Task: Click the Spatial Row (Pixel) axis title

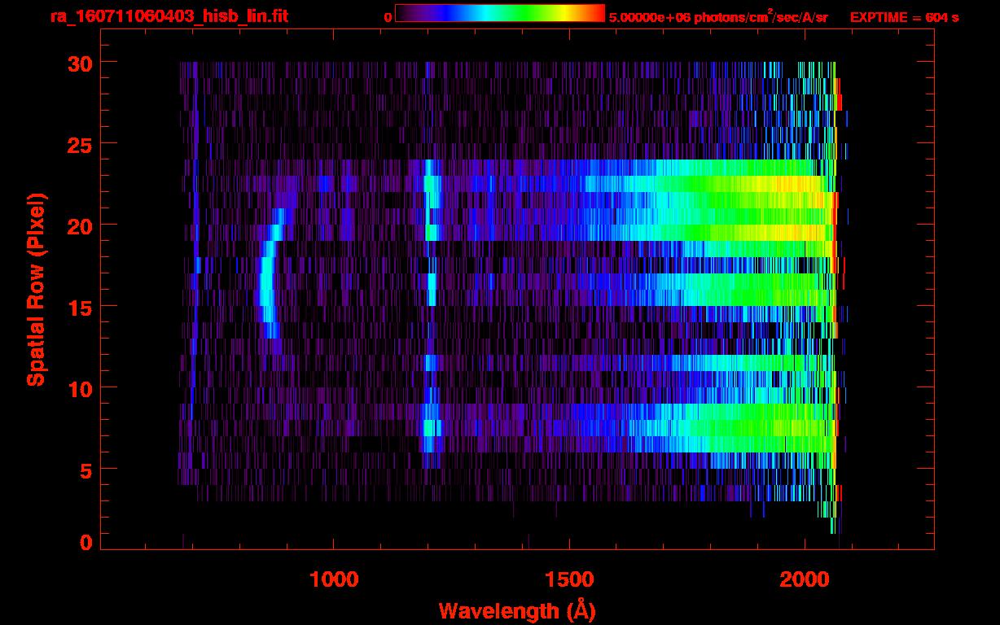Action: pyautogui.click(x=35, y=289)
